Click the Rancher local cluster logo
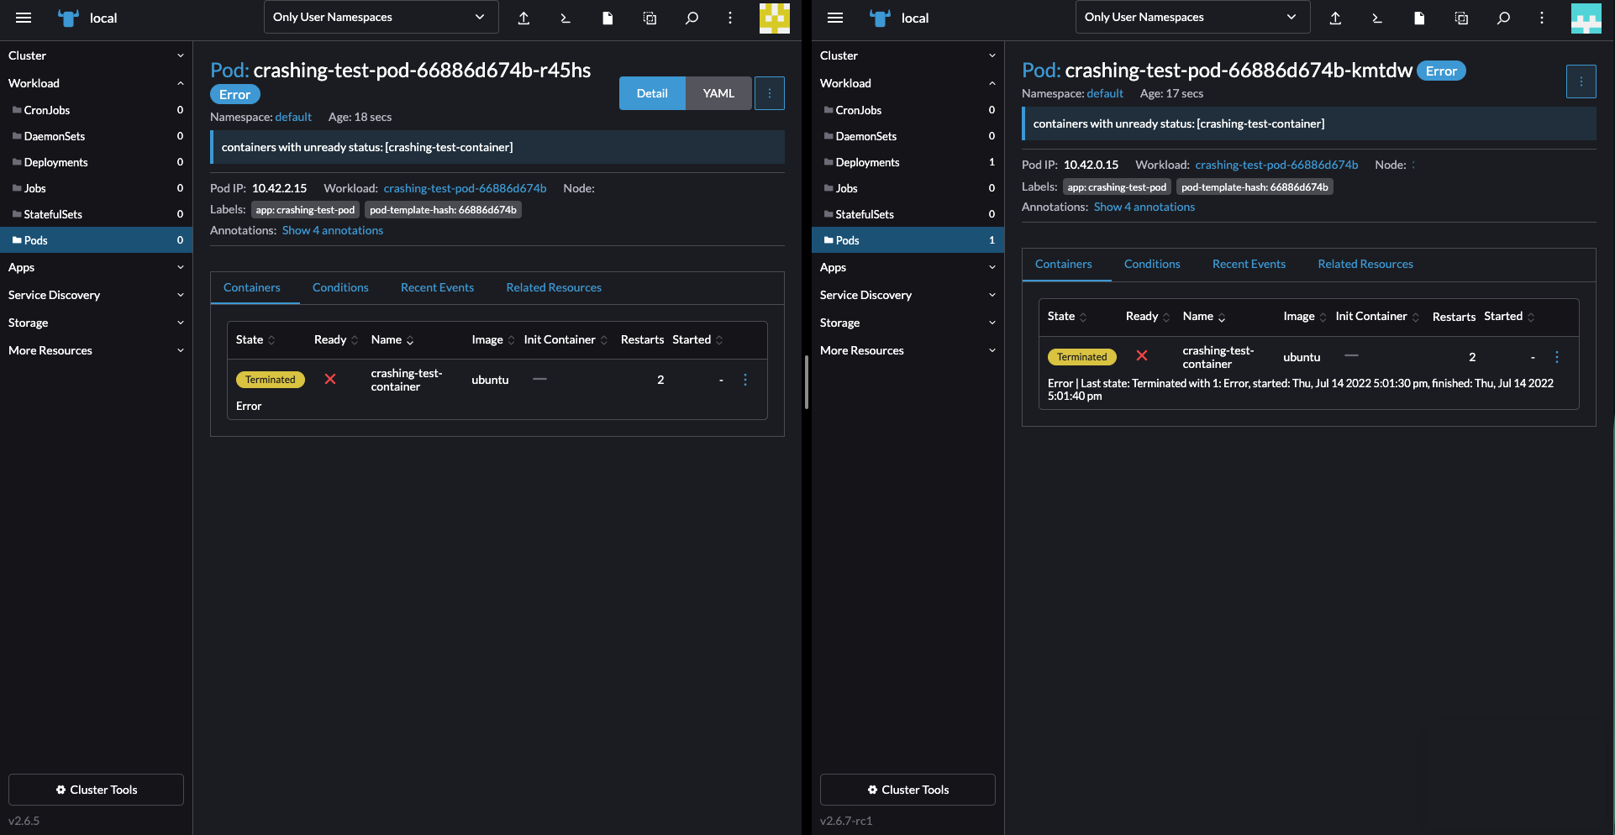 [x=68, y=18]
